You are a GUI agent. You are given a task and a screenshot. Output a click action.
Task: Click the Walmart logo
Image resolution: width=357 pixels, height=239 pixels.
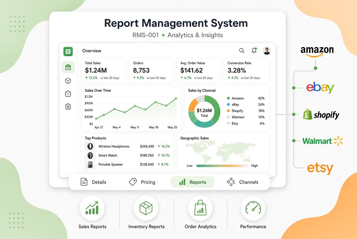coord(322,141)
